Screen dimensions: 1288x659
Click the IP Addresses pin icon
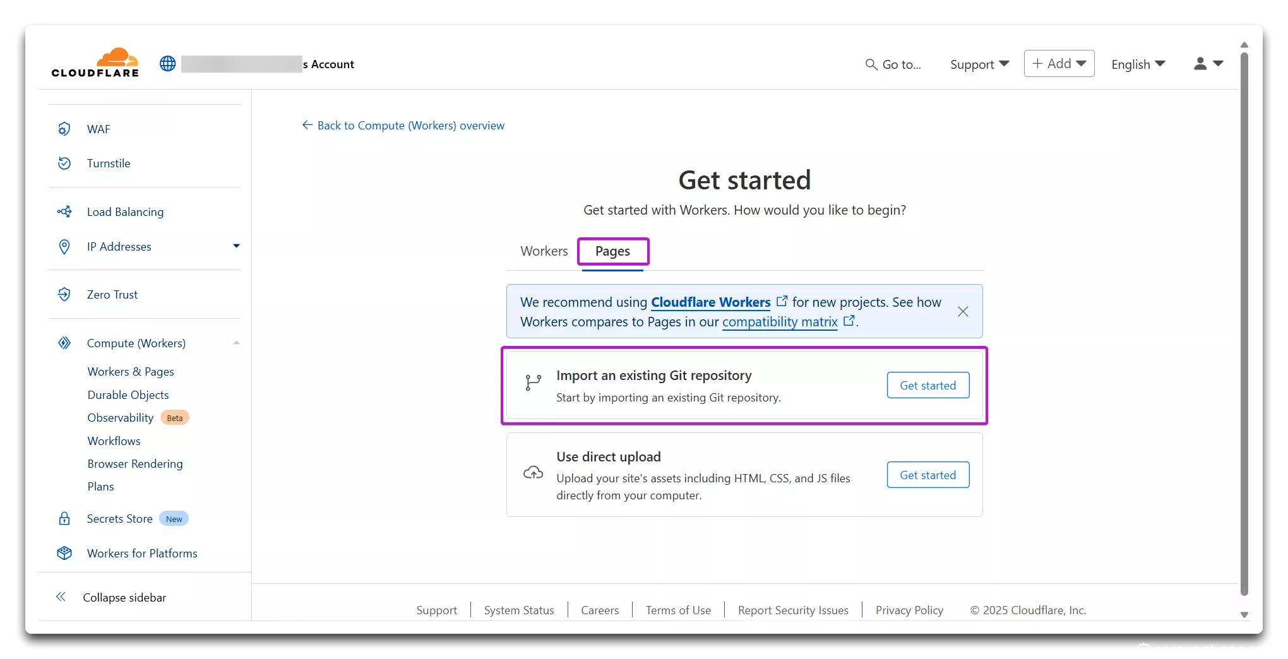click(64, 246)
